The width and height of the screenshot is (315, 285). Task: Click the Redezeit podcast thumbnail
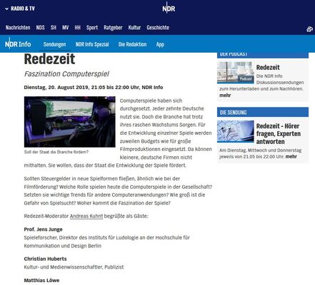236,73
